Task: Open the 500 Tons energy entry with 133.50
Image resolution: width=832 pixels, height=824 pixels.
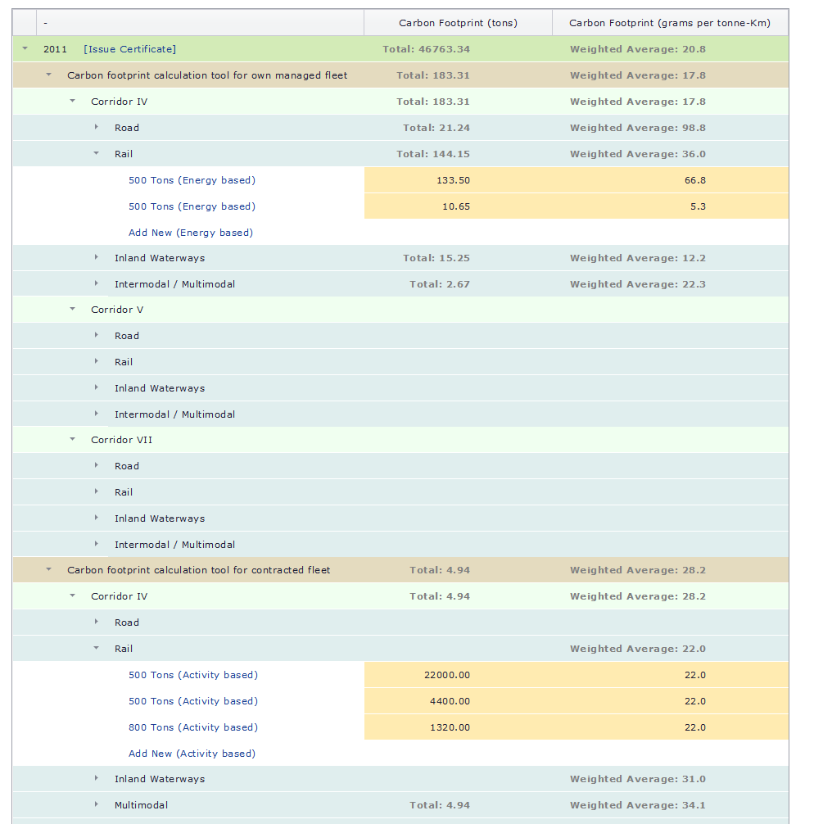Action: click(192, 180)
